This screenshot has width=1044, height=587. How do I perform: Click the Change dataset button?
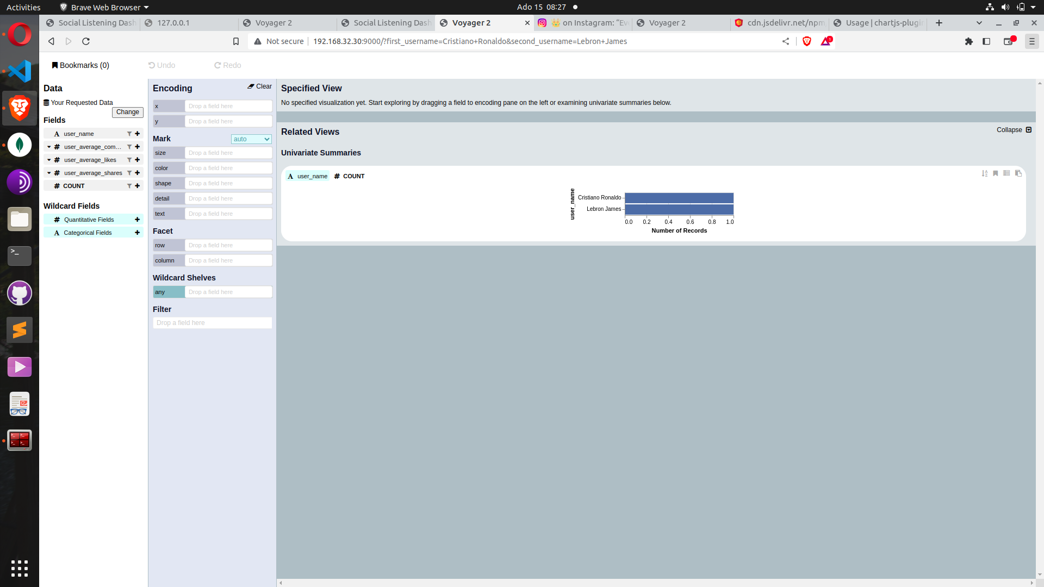(128, 112)
